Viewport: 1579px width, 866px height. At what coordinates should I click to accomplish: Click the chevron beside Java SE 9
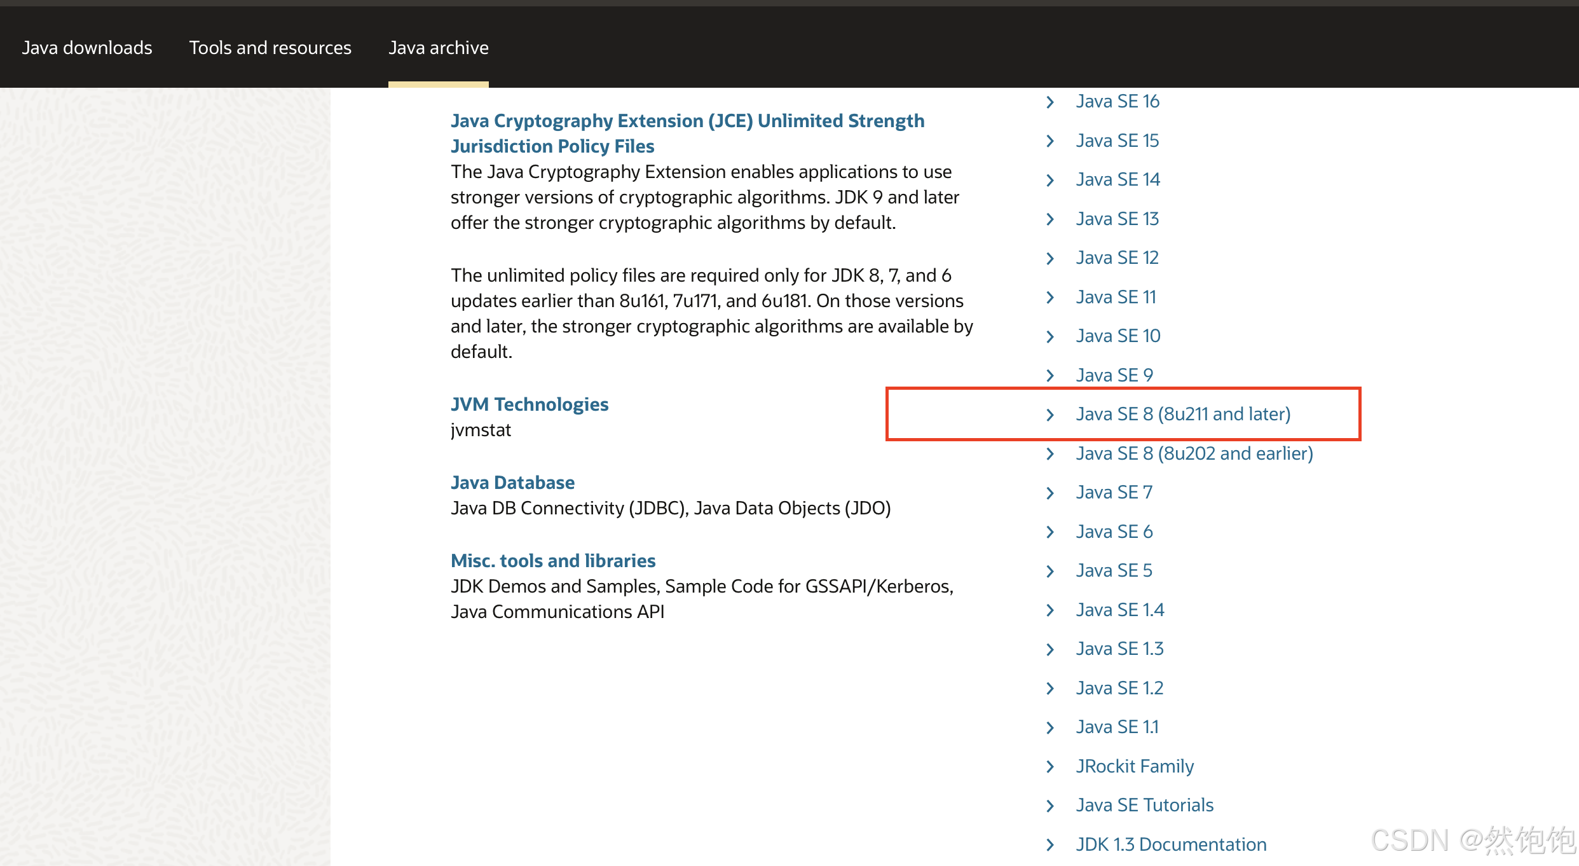tap(1050, 376)
